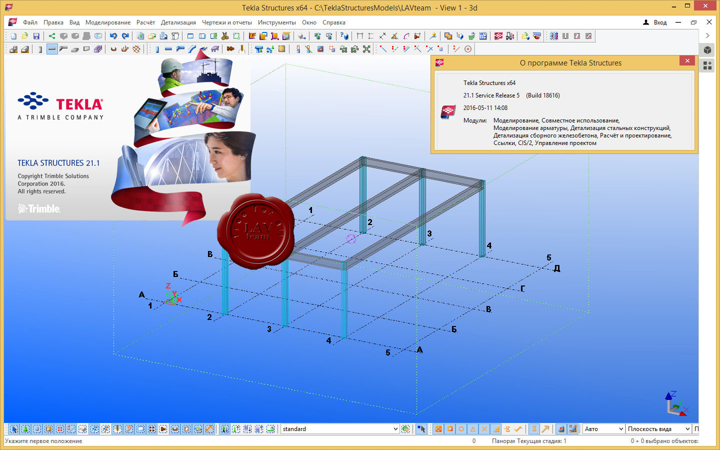Click the Вход sign-in button

pyautogui.click(x=655, y=22)
